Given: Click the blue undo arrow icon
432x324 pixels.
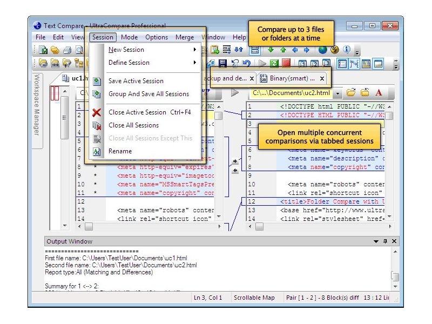Looking at the screenshot, I should tap(247, 63).
